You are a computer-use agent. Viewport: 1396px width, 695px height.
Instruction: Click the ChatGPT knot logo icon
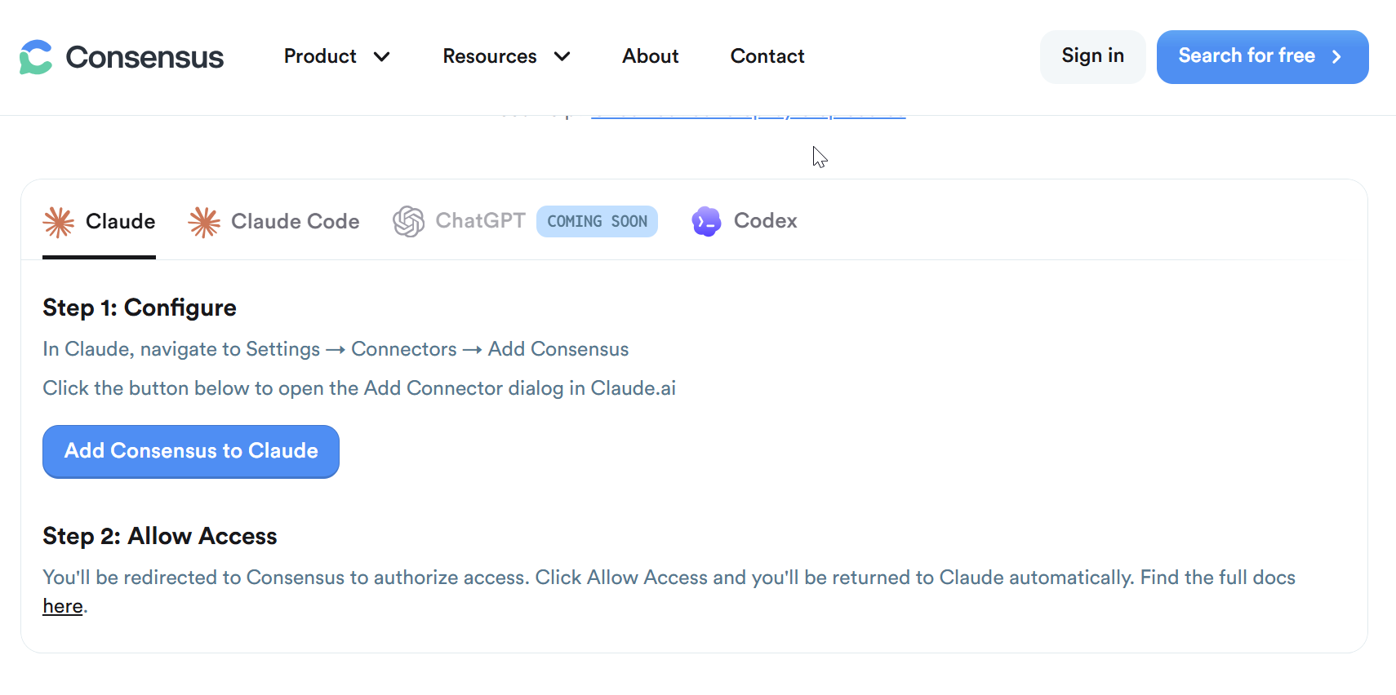coord(408,221)
